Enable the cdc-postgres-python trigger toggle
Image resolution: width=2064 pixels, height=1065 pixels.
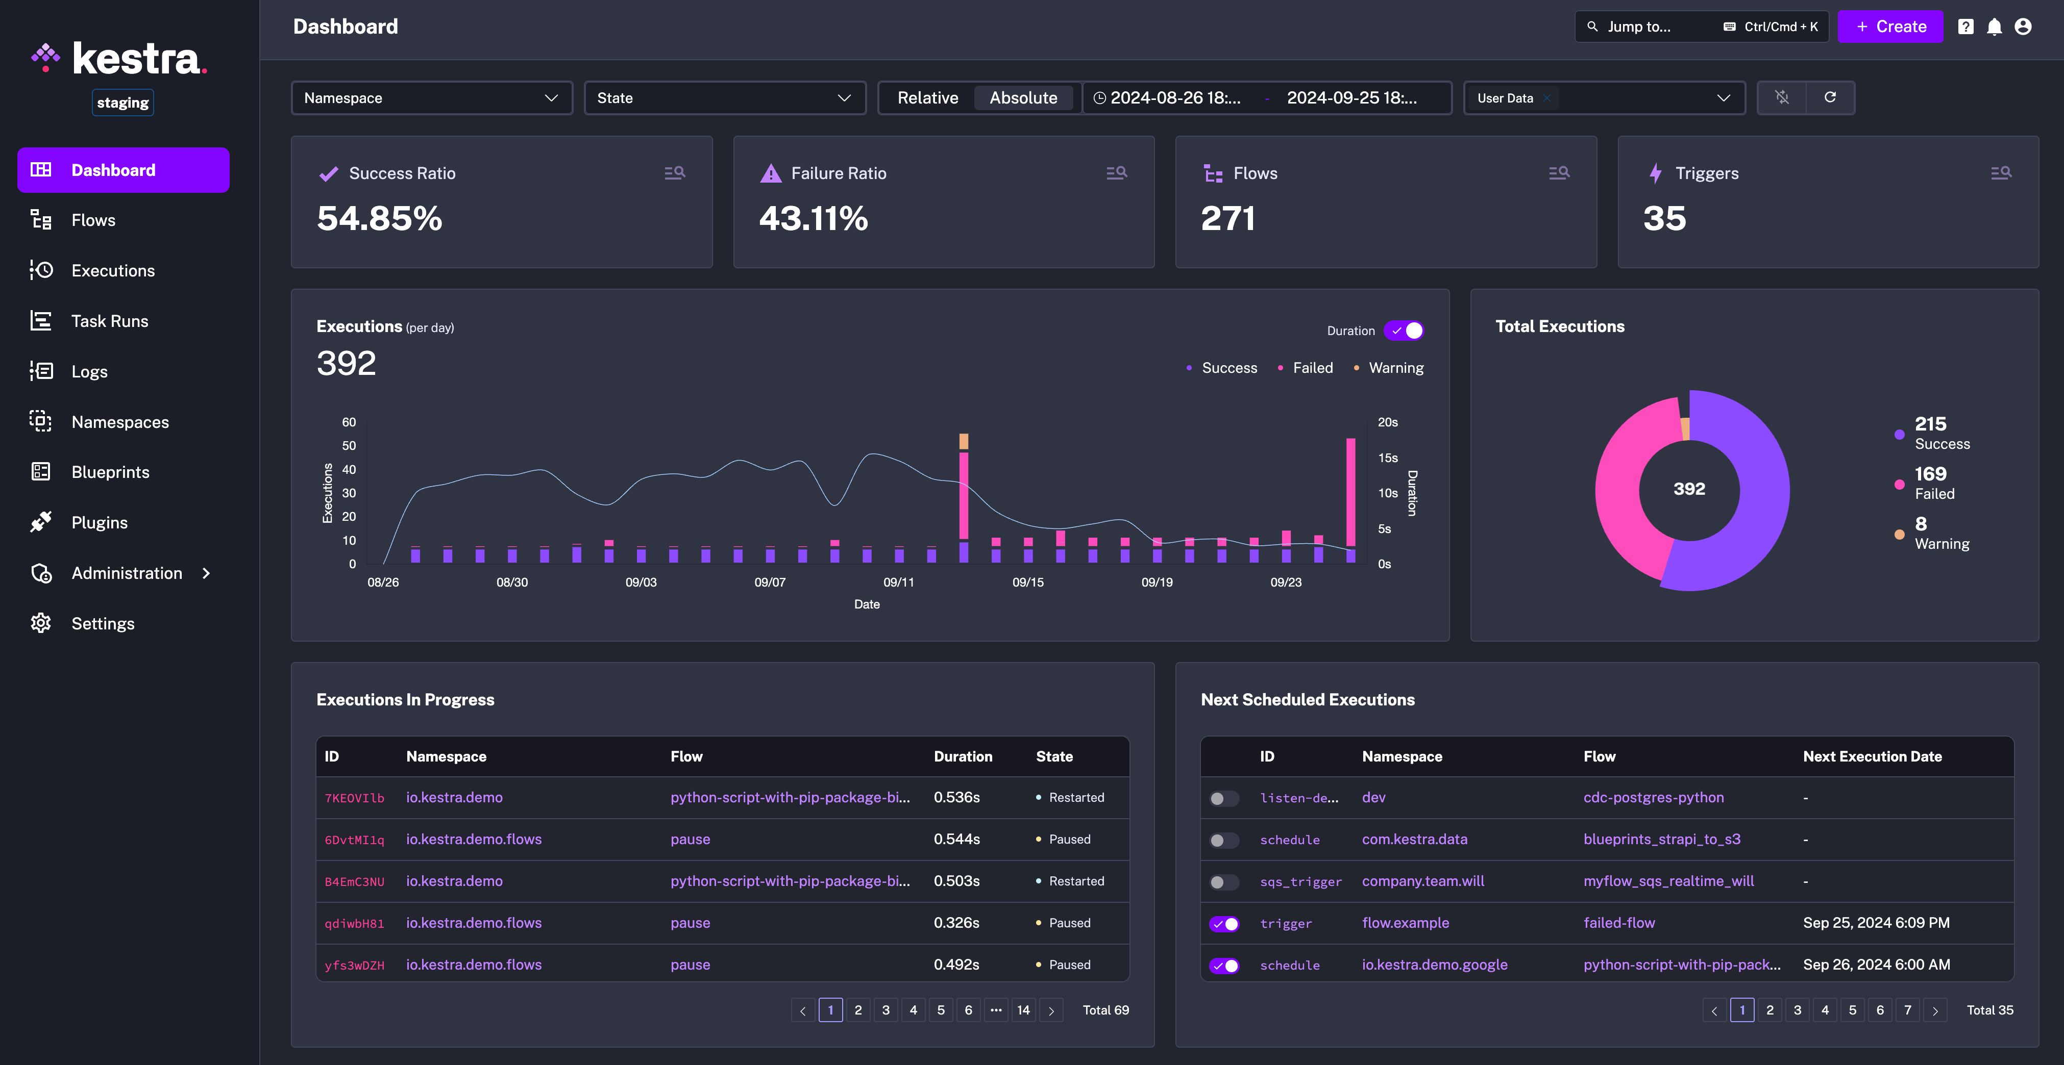pos(1223,798)
